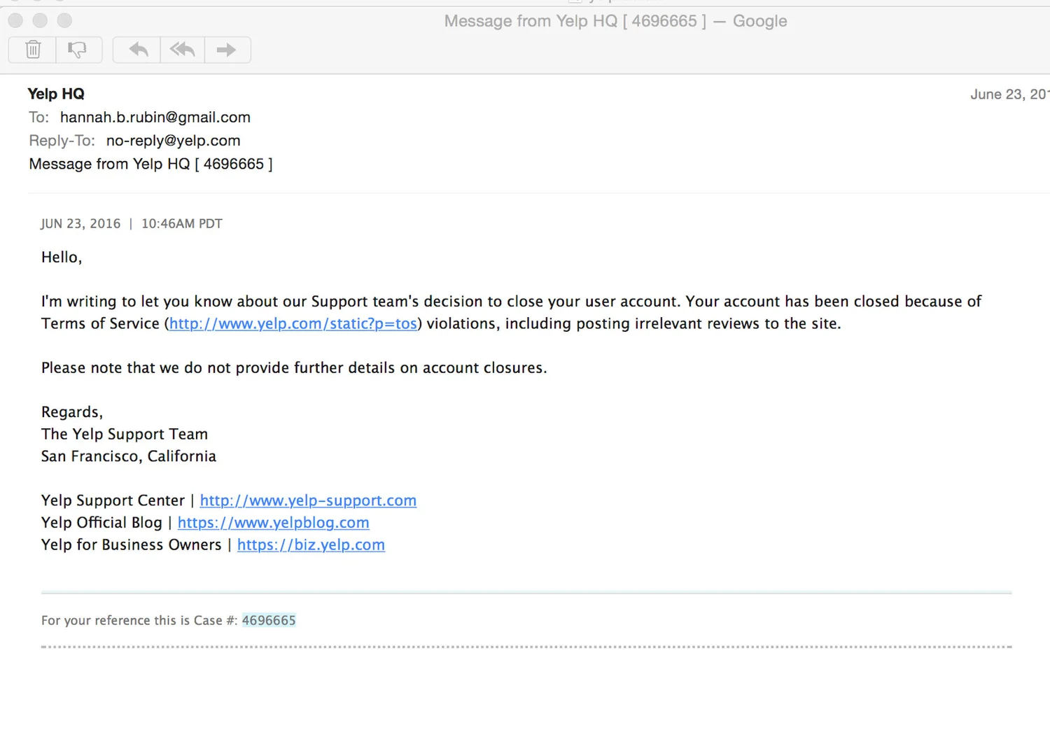
Task: Open the yelp-support.com link
Action: coord(308,500)
